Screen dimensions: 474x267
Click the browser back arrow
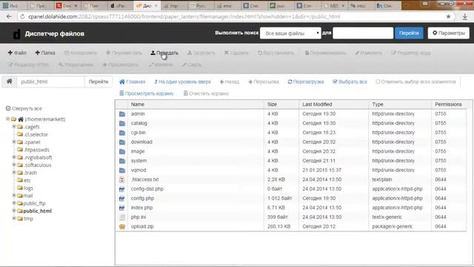pyautogui.click(x=9, y=16)
